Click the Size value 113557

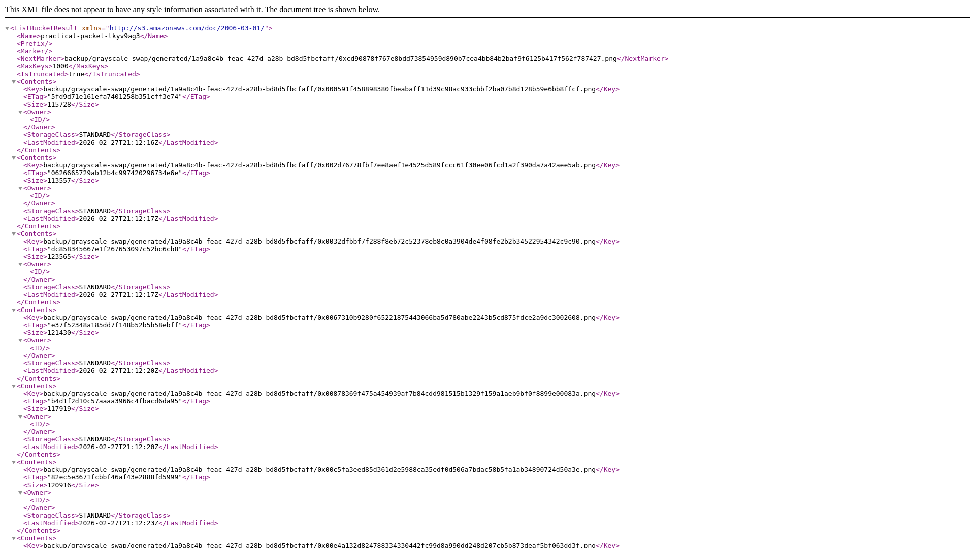59,181
